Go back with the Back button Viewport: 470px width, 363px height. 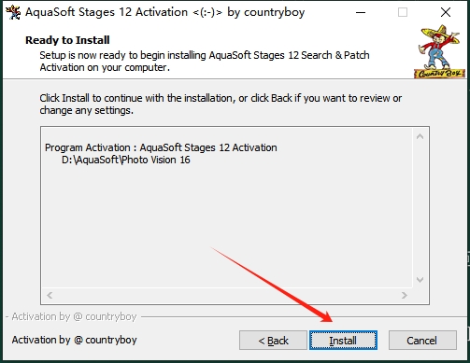coord(273,341)
